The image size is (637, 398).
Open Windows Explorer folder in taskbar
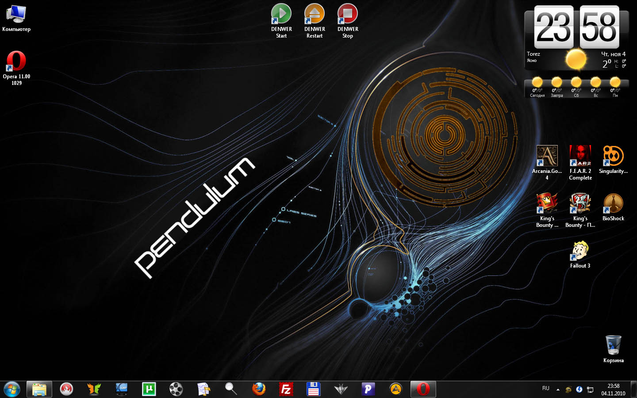tap(39, 389)
